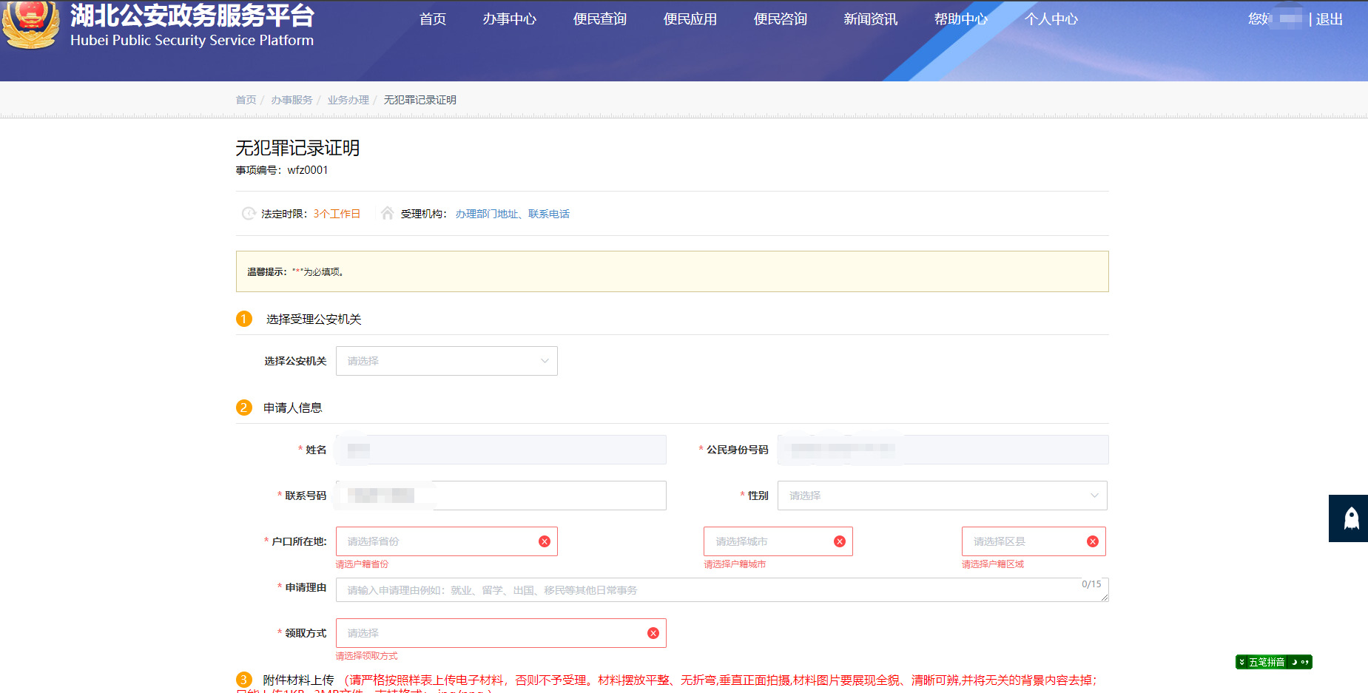Open the 请选择省份 province dropdown
Viewport: 1368px width, 693px height.
point(447,541)
